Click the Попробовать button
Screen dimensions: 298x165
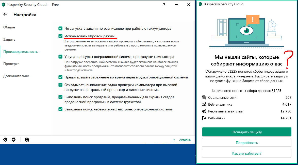pyautogui.click(x=246, y=143)
